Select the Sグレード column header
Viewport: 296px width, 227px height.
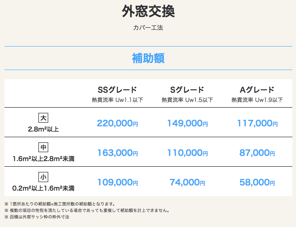187,90
